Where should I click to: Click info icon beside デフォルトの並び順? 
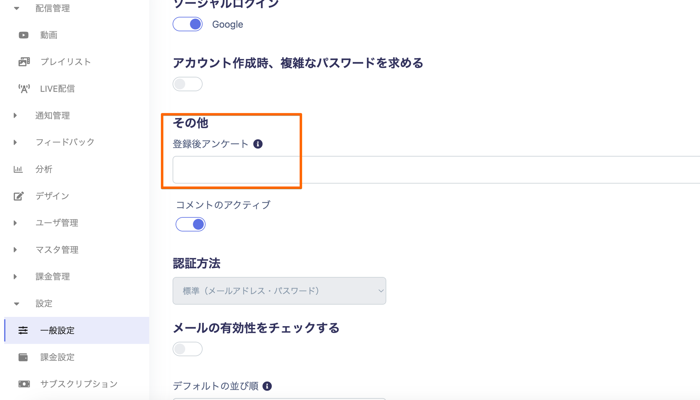point(267,386)
